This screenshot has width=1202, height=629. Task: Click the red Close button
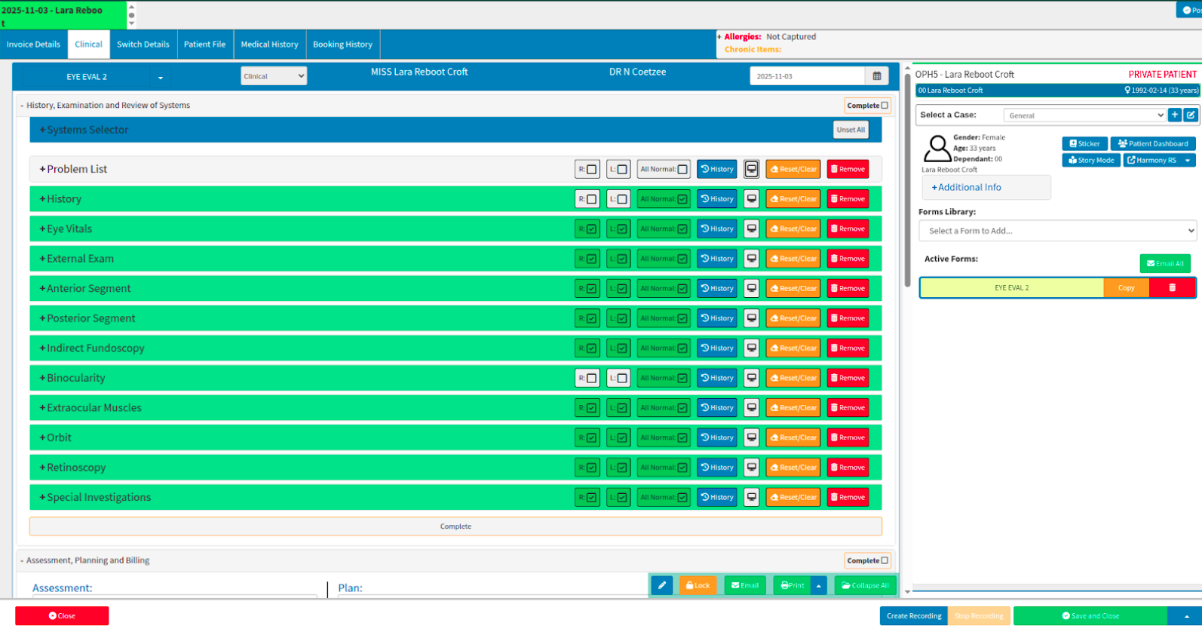coord(62,616)
